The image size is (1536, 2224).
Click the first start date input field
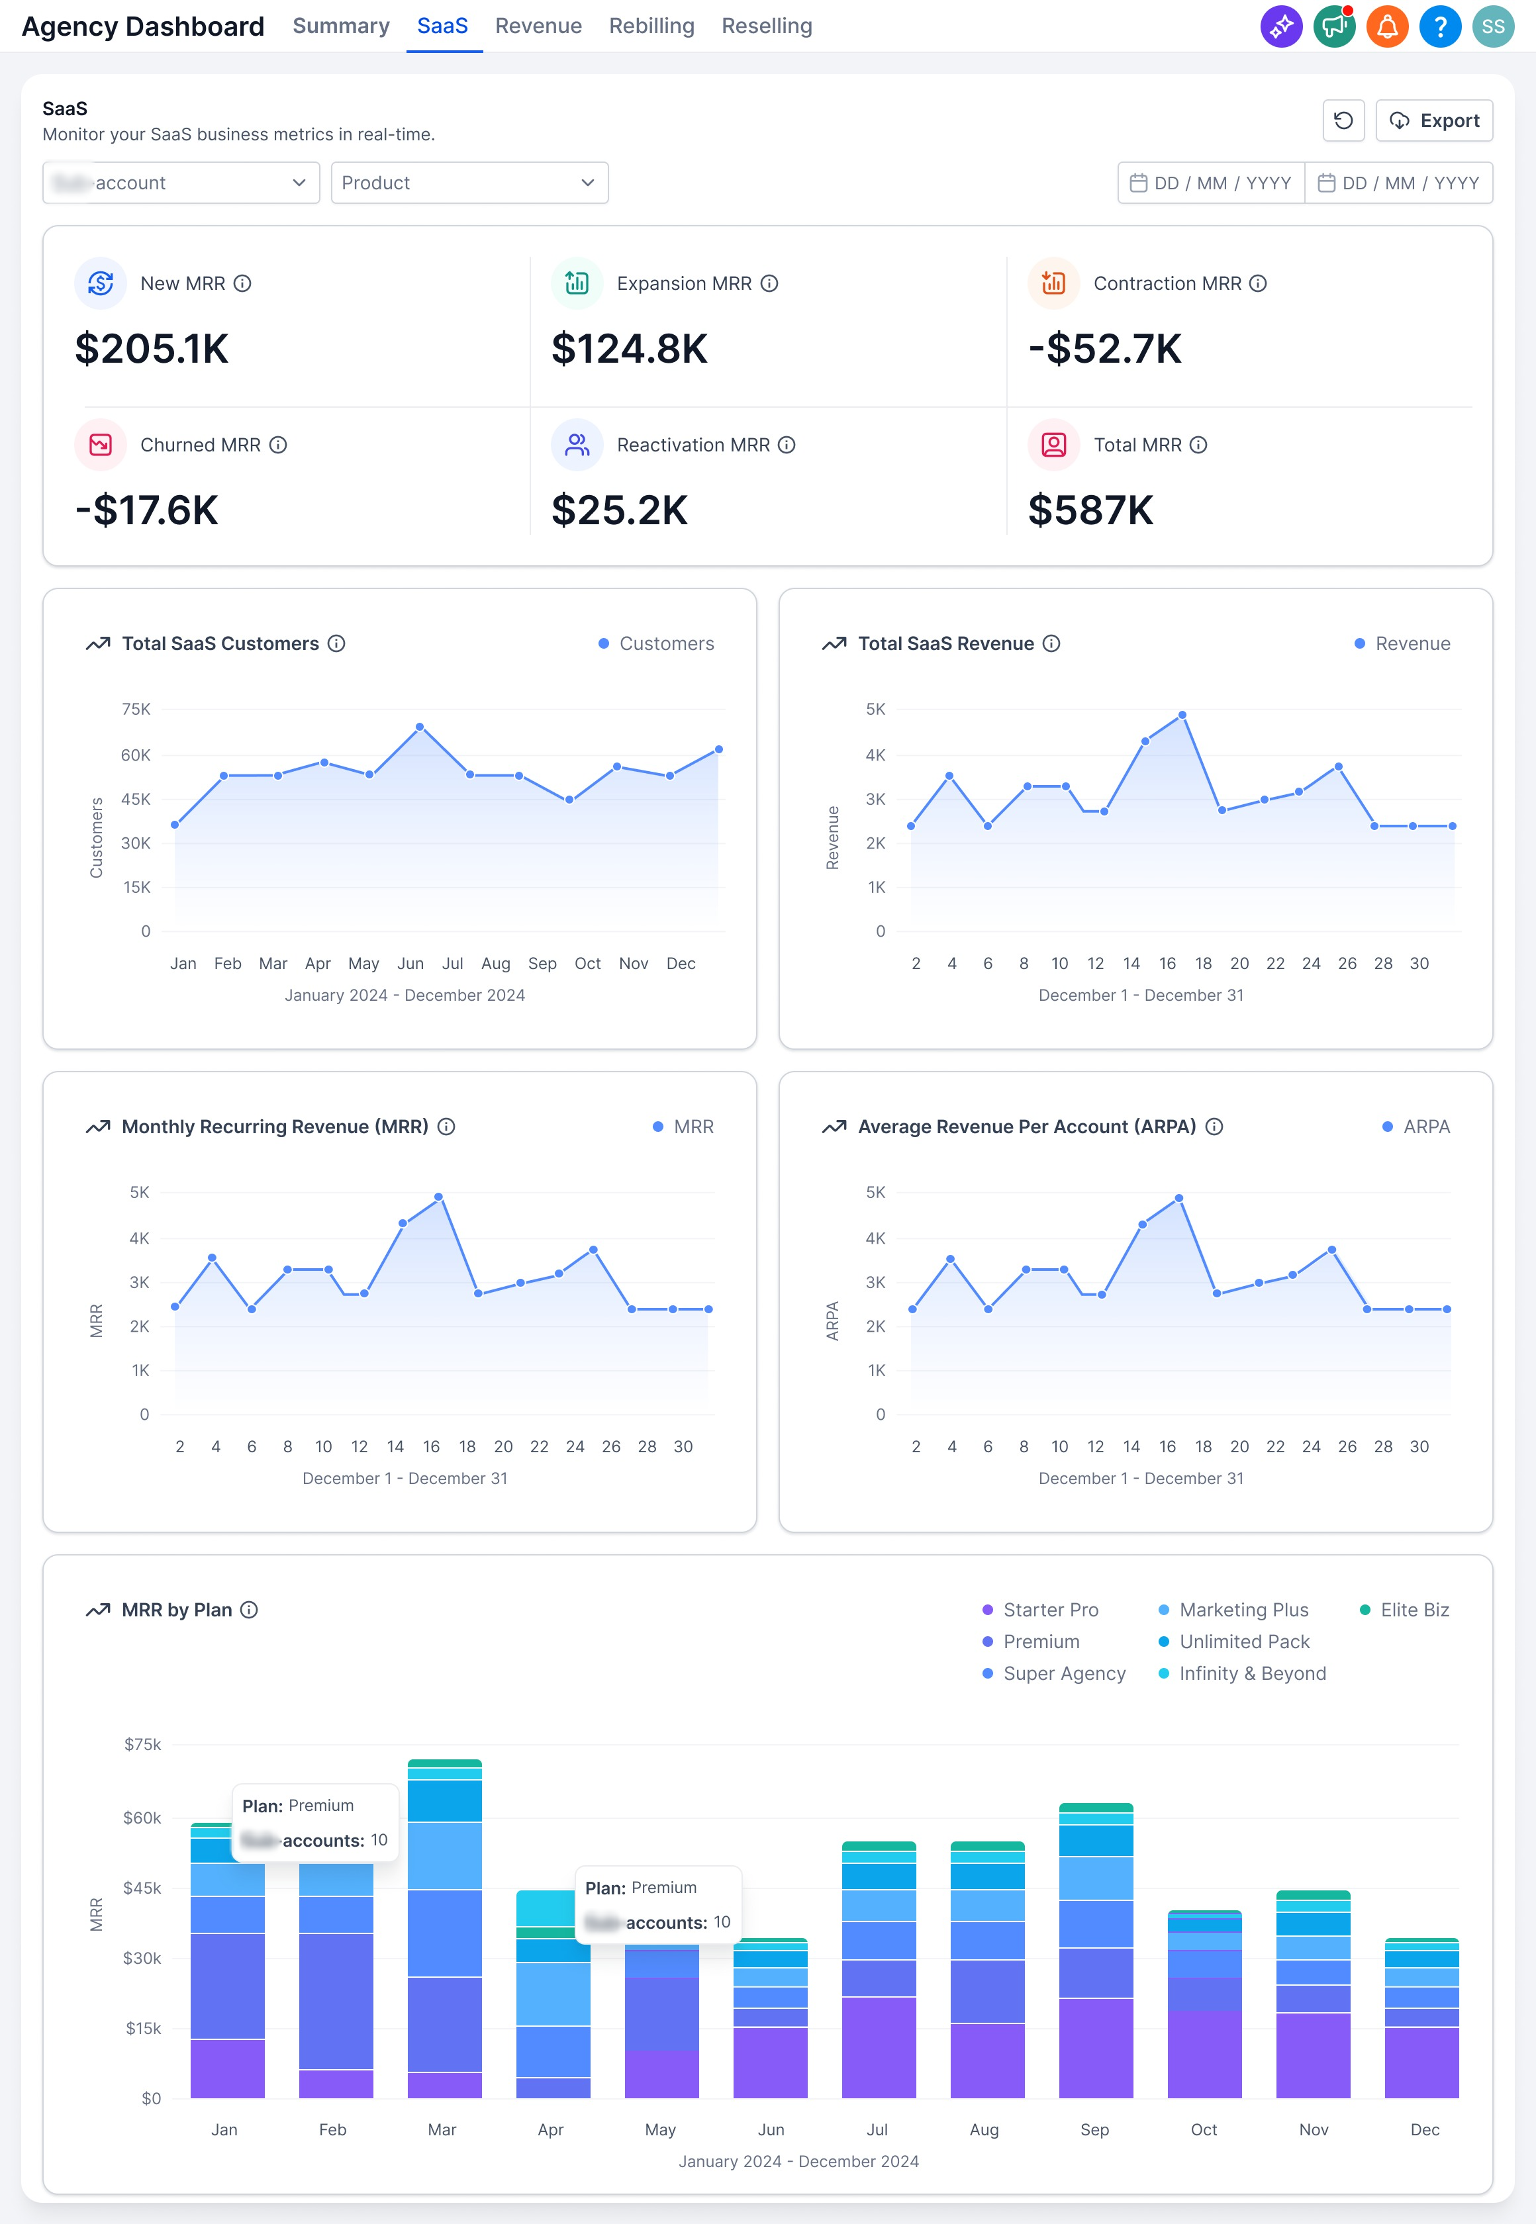click(x=1211, y=183)
